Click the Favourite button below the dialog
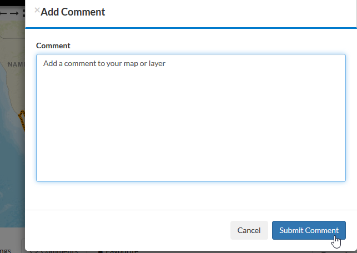 (x=118, y=251)
